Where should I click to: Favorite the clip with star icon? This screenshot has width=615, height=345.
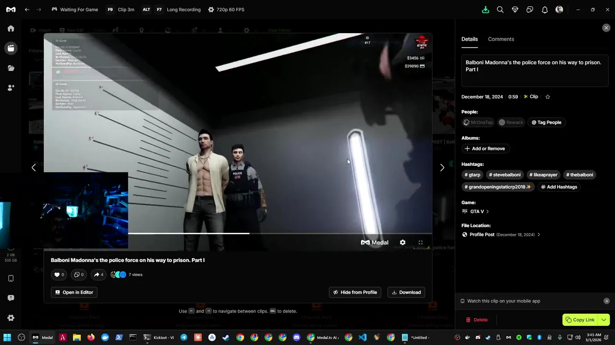coord(548,97)
